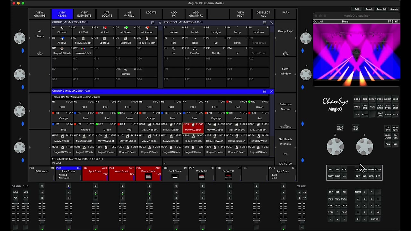The height and width of the screenshot is (231, 411).
Task: Choose the Fan Out position P12
Action: 195,51
